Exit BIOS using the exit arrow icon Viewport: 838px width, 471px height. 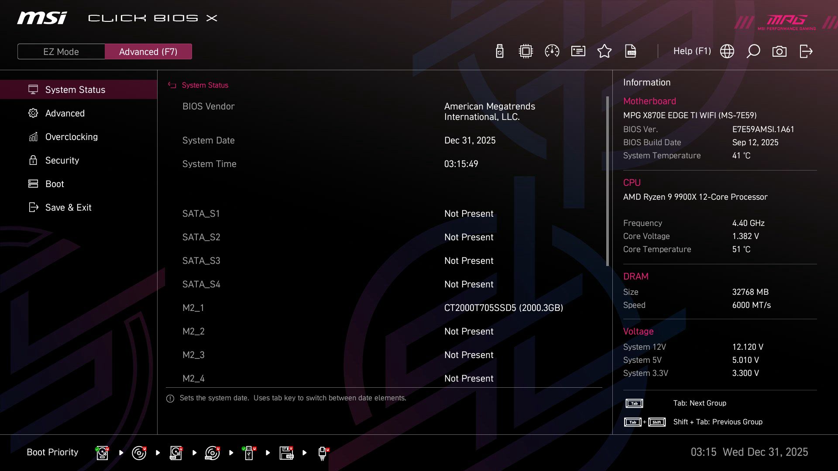pos(805,51)
